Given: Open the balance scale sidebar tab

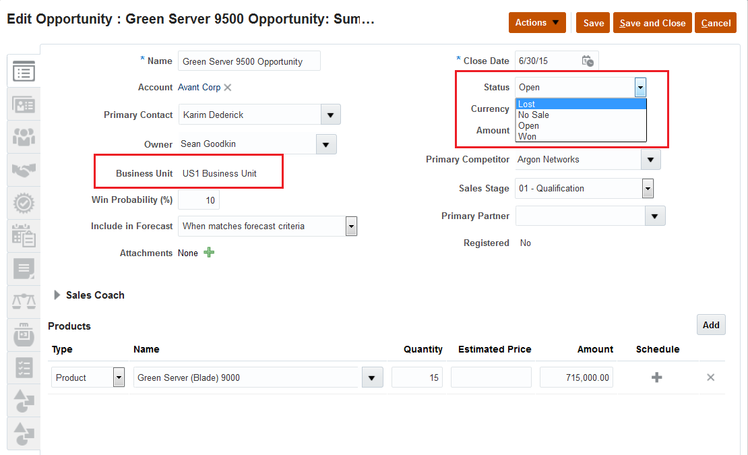Looking at the screenshot, I should (x=24, y=302).
